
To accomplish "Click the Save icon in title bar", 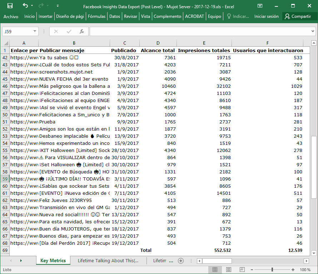I will (x=10, y=6).
